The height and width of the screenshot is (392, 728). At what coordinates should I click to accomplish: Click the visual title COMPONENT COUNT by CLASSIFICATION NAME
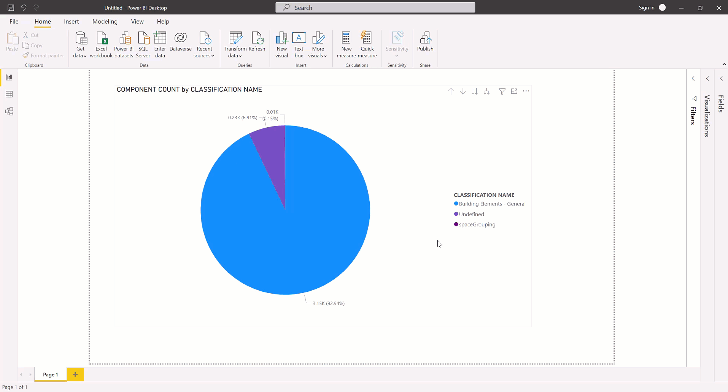189,90
